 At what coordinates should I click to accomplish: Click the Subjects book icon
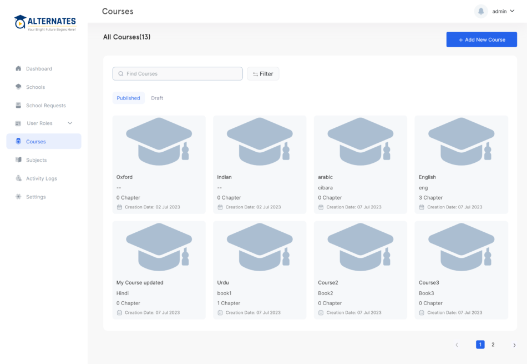[18, 160]
